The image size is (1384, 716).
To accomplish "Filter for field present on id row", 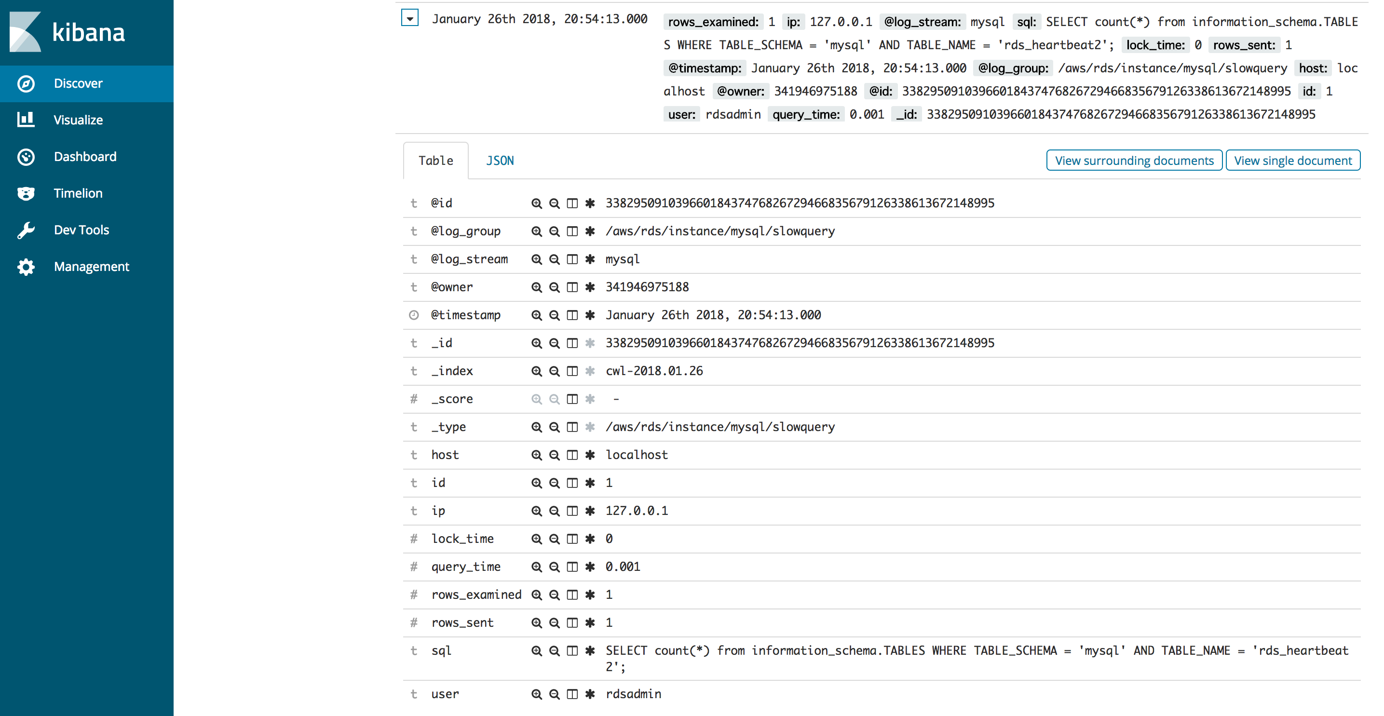I will click(x=590, y=482).
